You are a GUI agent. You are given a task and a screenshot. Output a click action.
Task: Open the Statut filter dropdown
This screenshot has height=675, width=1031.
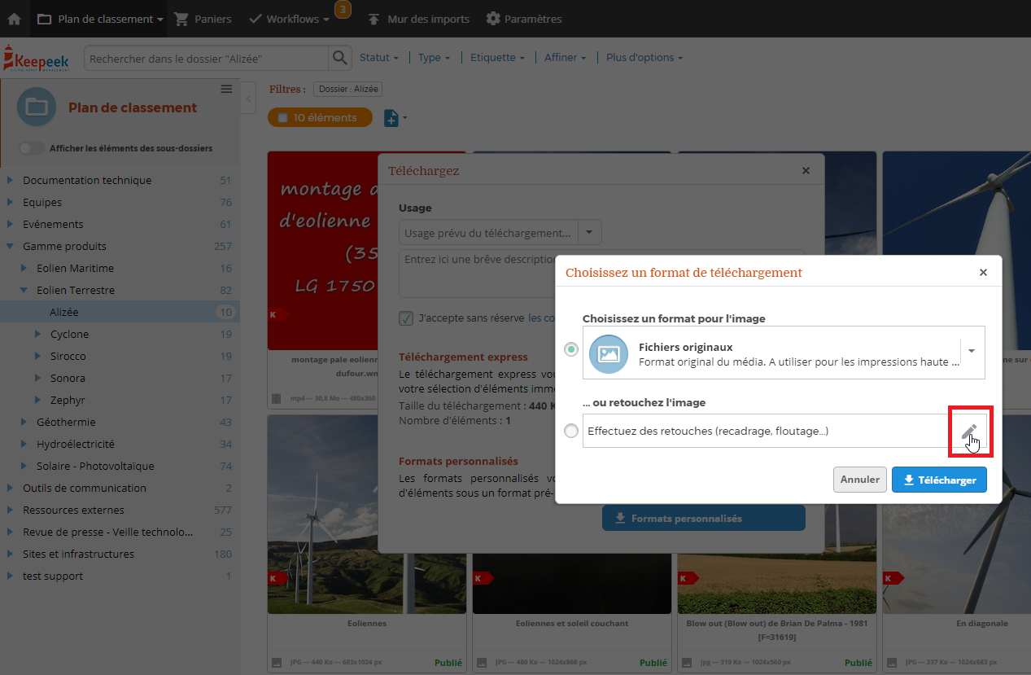379,58
